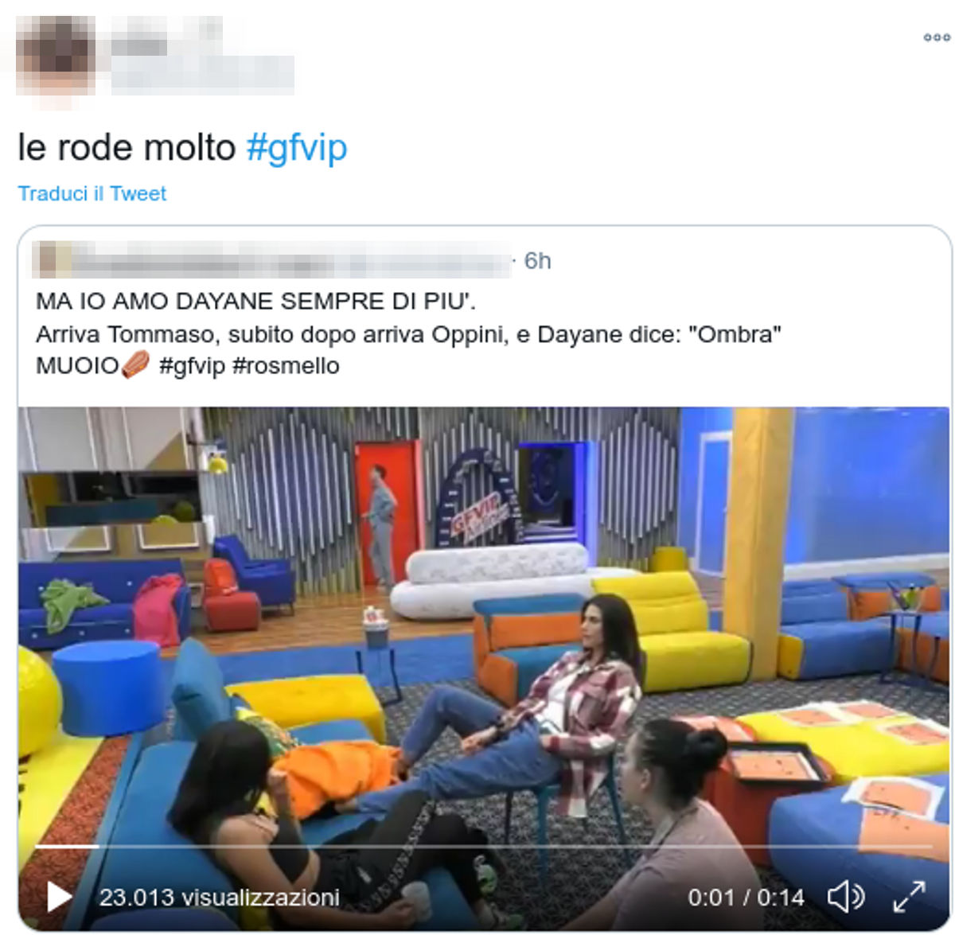Click the quoted tweet's small avatar

49,260
